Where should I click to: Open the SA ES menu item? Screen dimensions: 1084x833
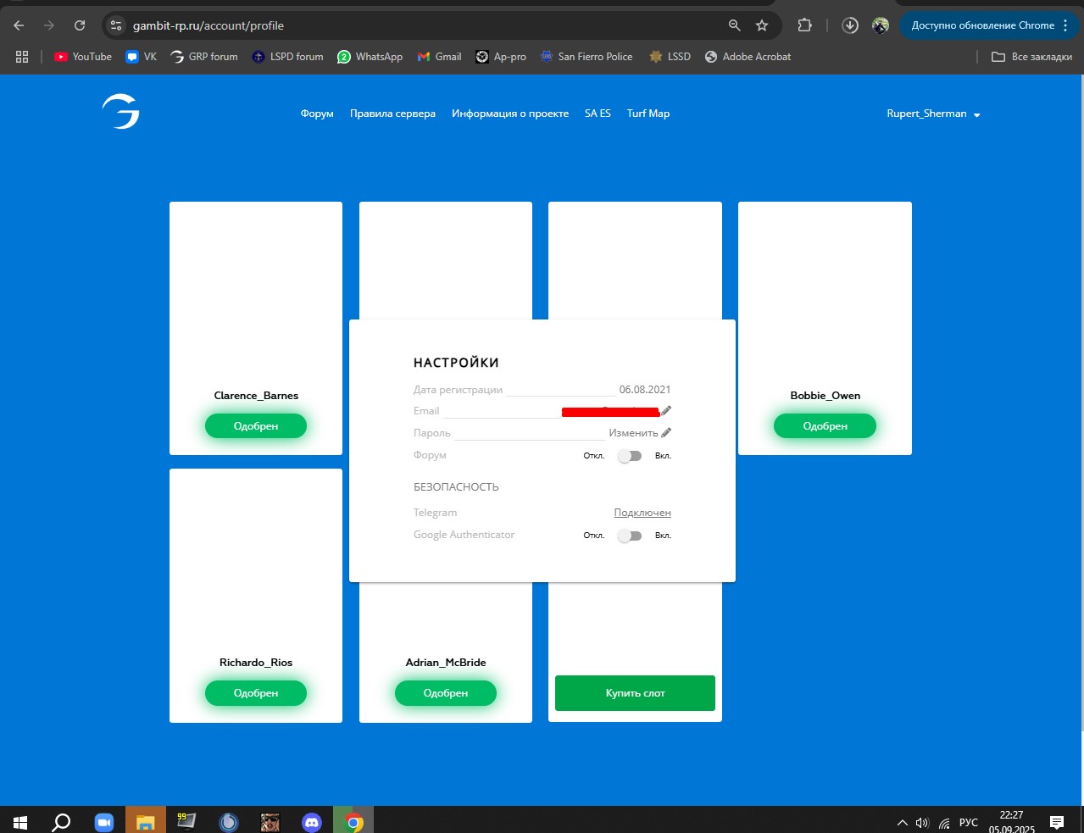point(598,114)
